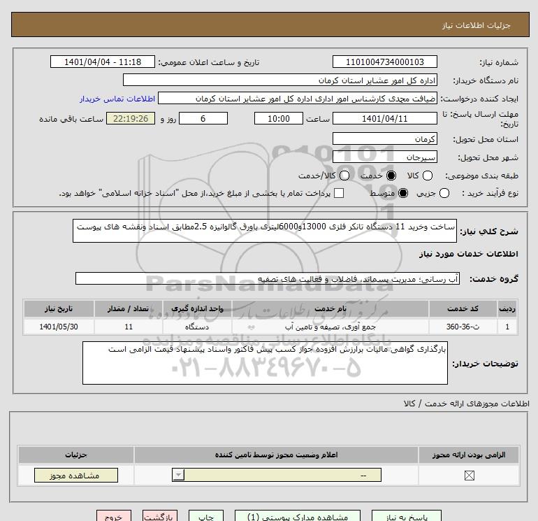Viewport: 538px width, 521px height.
Task: Click the چاپ print button
Action: pyautogui.click(x=206, y=516)
